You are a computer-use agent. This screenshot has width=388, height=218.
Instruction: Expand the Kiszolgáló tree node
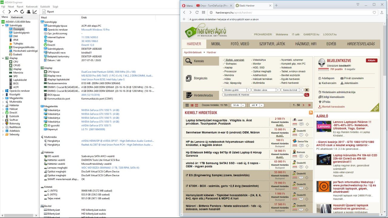[x=3, y=94]
